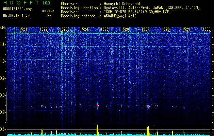Click the 0.8 kHz axis label

click(x=3, y=95)
